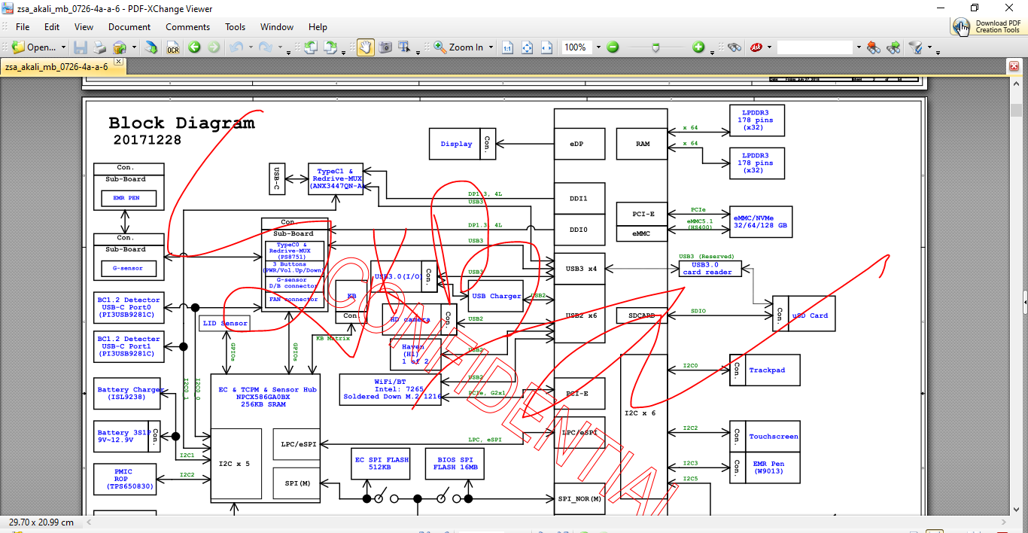Click the 100% zoom level field
Screen dimensions: 1028x533
576,47
